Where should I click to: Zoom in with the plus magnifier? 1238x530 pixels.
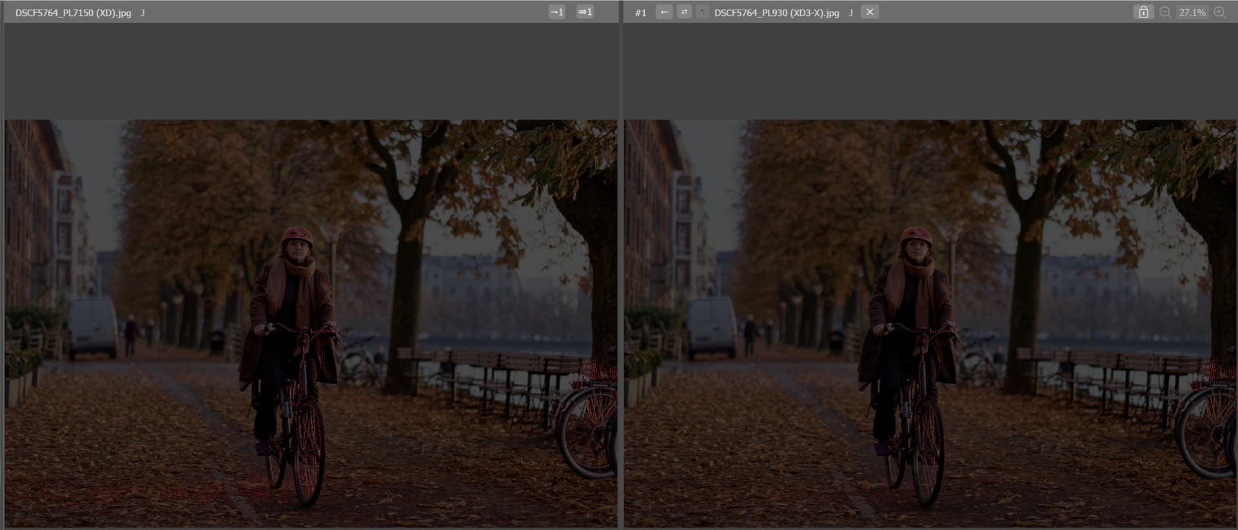[x=1219, y=12]
